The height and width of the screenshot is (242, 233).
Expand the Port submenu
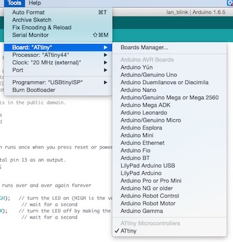[58, 70]
